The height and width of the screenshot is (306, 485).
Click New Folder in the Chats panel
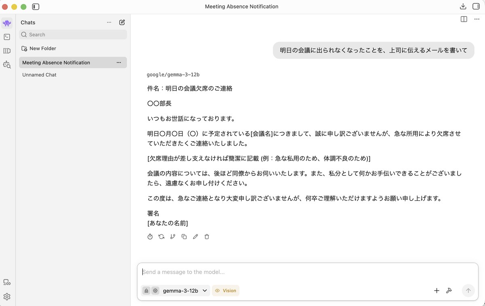click(x=39, y=49)
